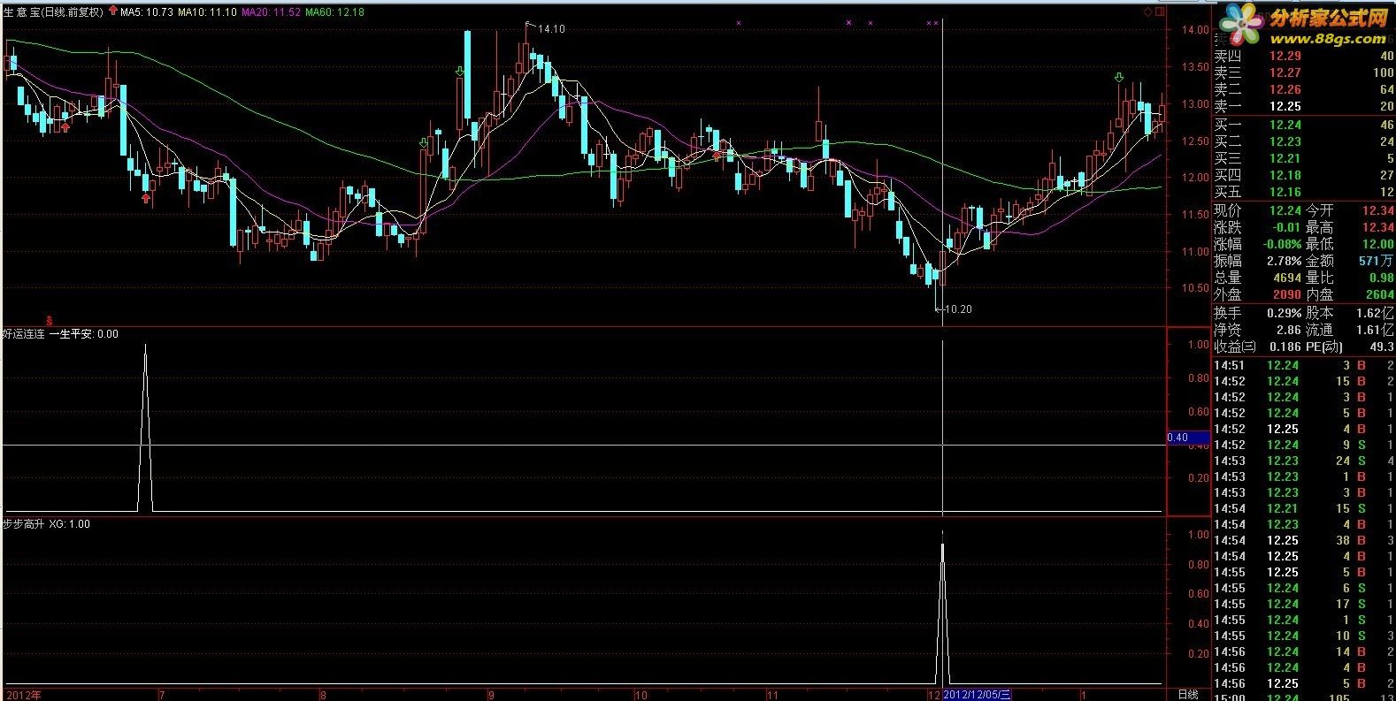Select the 买三 12.21 order row
Viewport: 1396px width, 701px height.
[1304, 158]
